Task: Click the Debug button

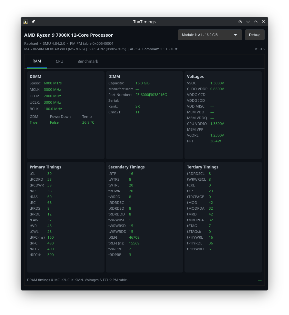Action: (x=254, y=35)
